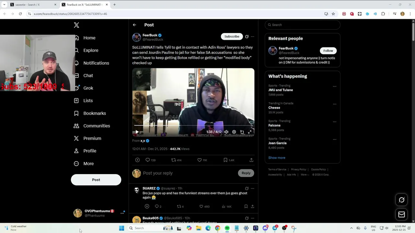Repost the post showing 414 reposts

pos(176,160)
